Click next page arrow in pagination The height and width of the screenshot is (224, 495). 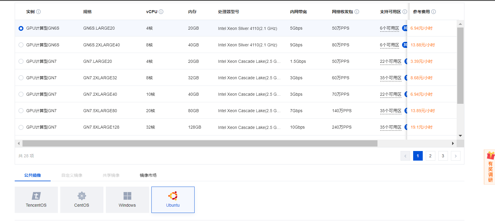click(456, 156)
